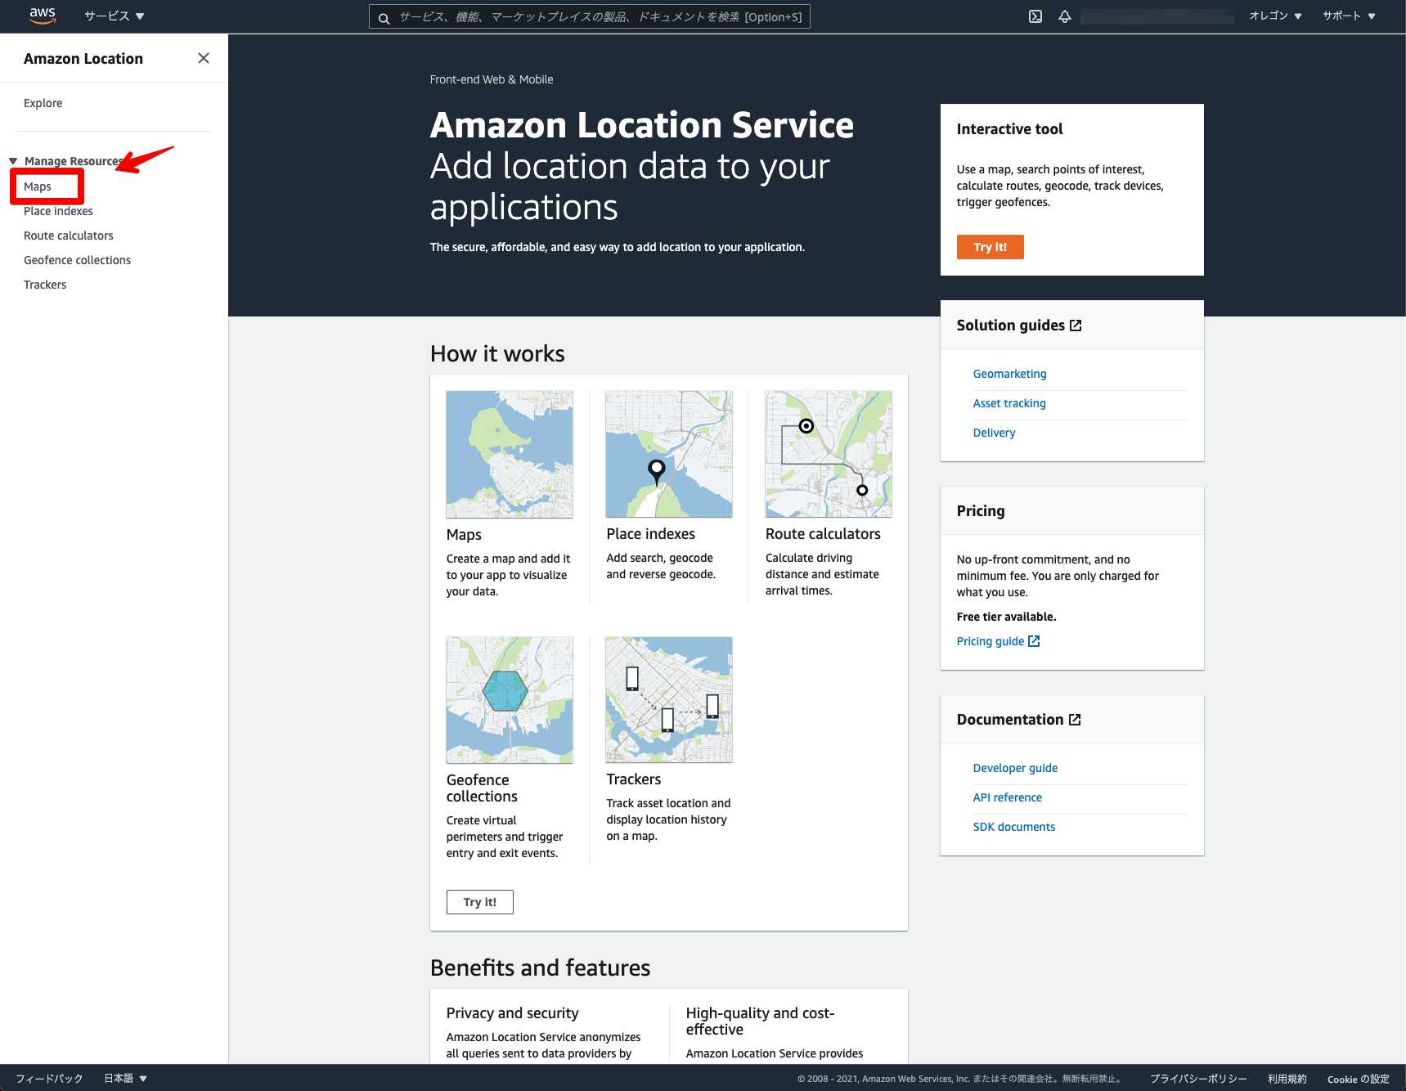Click the Route calculators card title

point(823,534)
